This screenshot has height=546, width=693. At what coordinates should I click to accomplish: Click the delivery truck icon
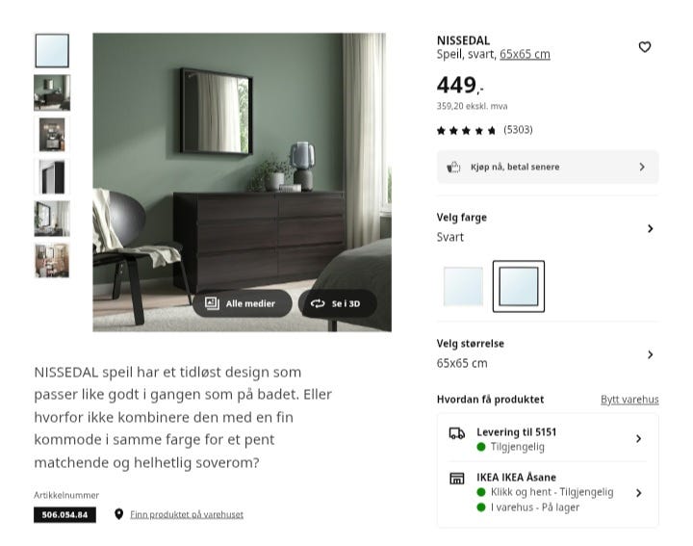(456, 433)
